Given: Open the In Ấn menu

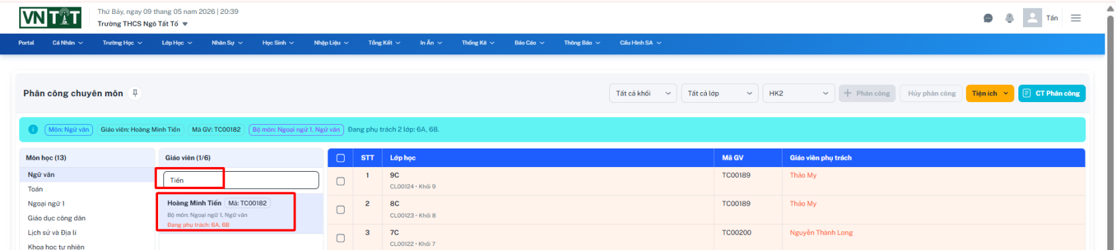Looking at the screenshot, I should pos(430,43).
